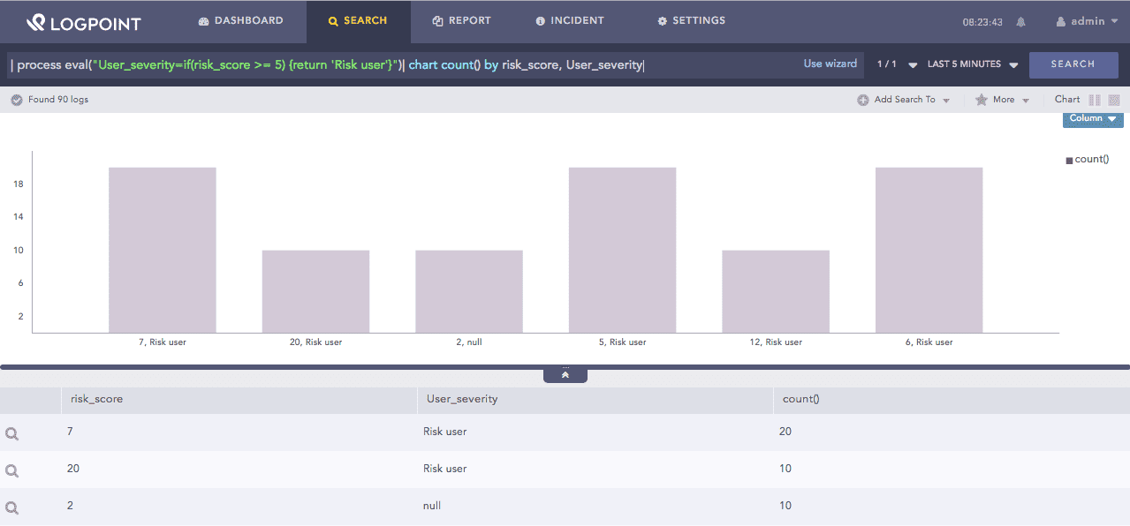Viewport: 1130px width, 526px height.
Task: Click the Found 90 logs check icon
Action: click(16, 100)
